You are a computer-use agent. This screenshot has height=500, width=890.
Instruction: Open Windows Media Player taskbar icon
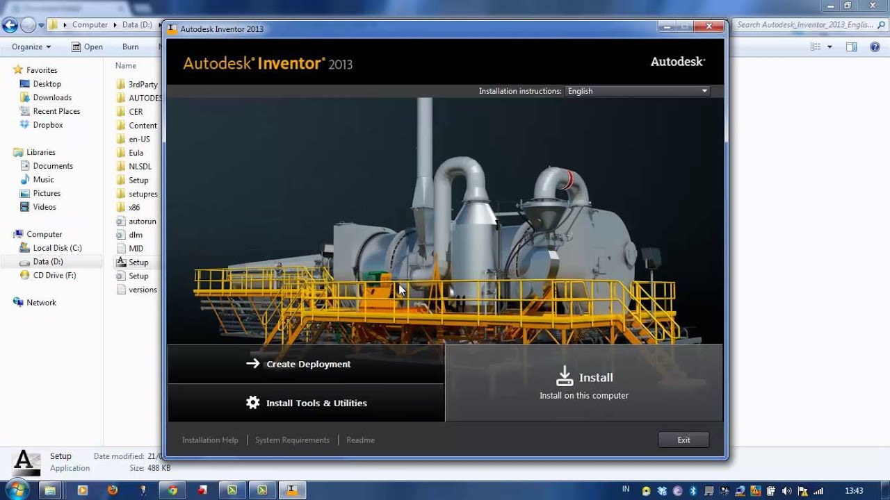83,490
